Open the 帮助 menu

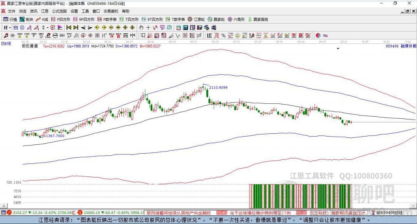coord(125,11)
